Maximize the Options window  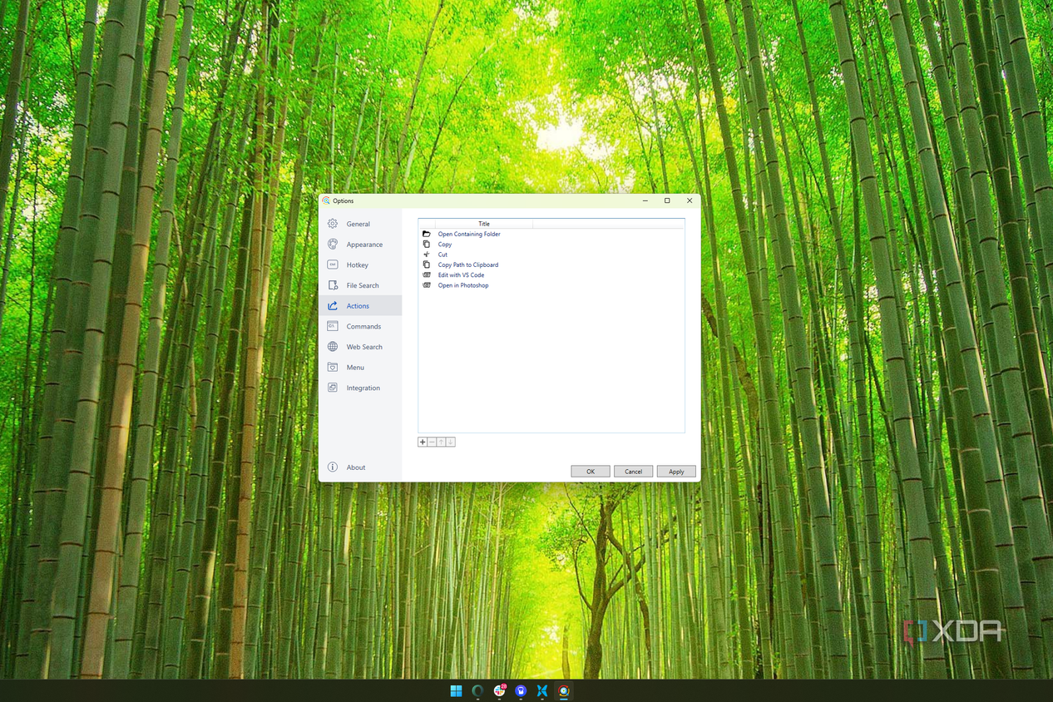point(667,200)
